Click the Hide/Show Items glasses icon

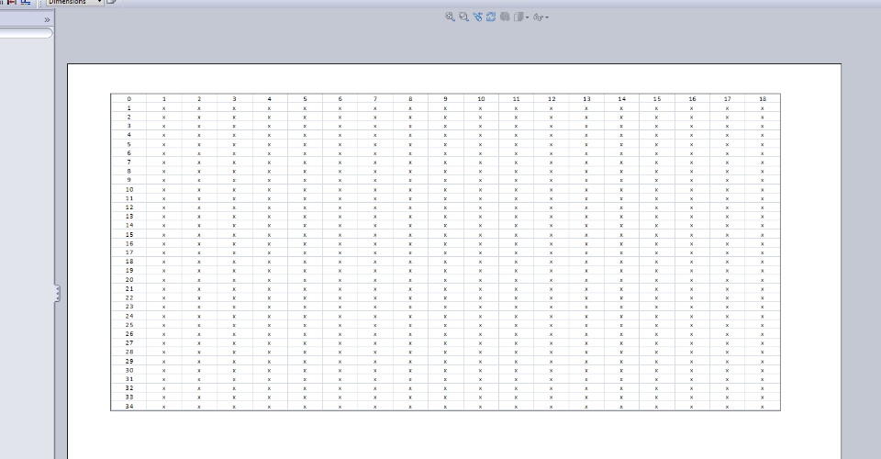[x=539, y=17]
